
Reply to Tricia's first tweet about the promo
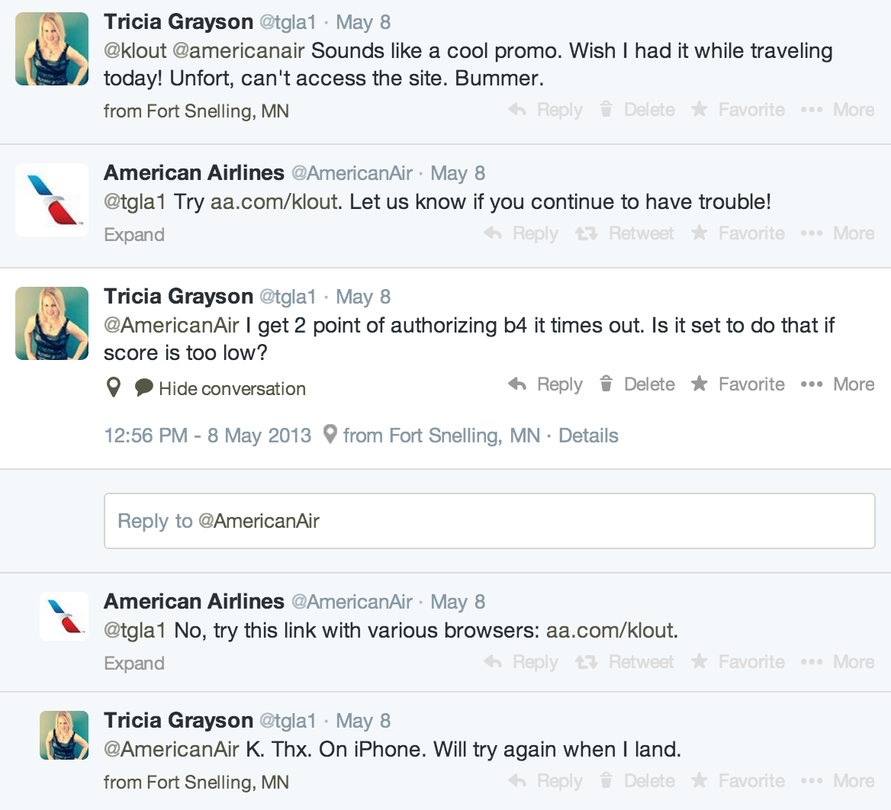click(x=545, y=110)
